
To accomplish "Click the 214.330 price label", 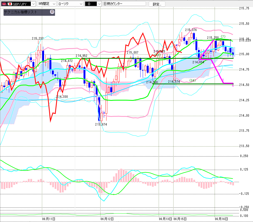I will coord(62,97).
